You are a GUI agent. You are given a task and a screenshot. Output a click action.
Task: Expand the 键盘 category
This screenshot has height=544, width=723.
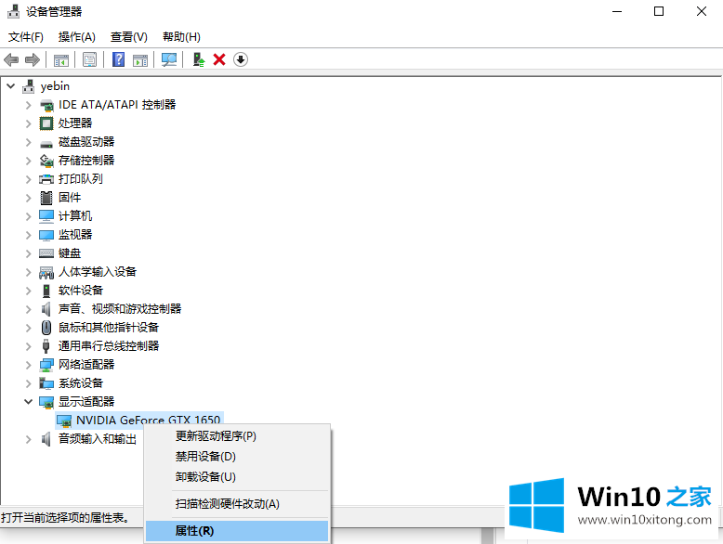pyautogui.click(x=29, y=253)
